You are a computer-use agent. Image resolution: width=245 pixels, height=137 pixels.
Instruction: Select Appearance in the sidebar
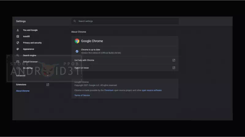pyautogui.click(x=28, y=49)
